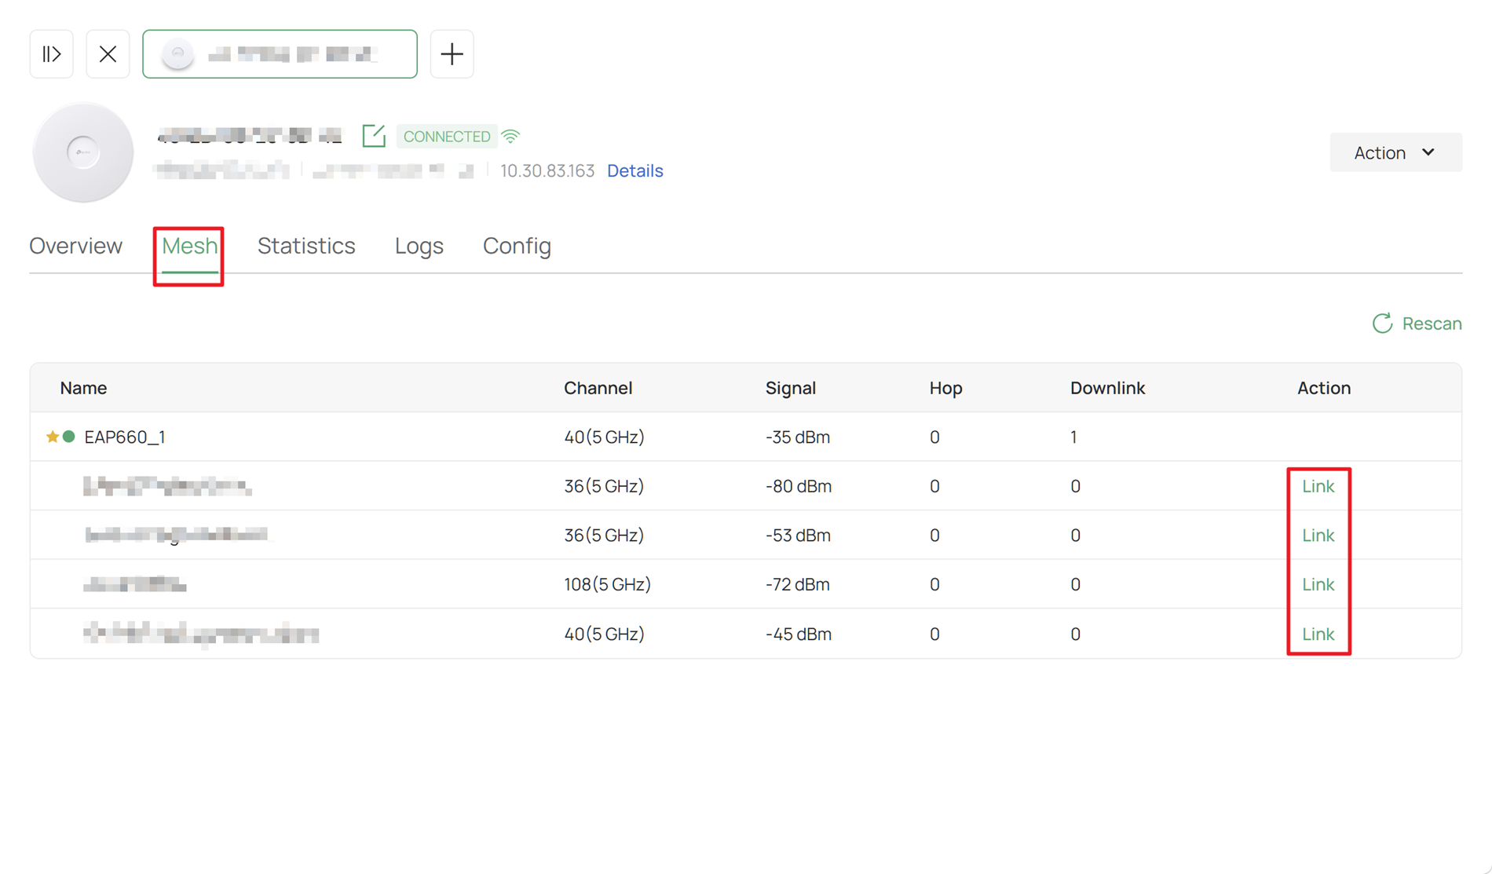Click the -80 dBm signal cell
The height and width of the screenshot is (874, 1492).
798,486
